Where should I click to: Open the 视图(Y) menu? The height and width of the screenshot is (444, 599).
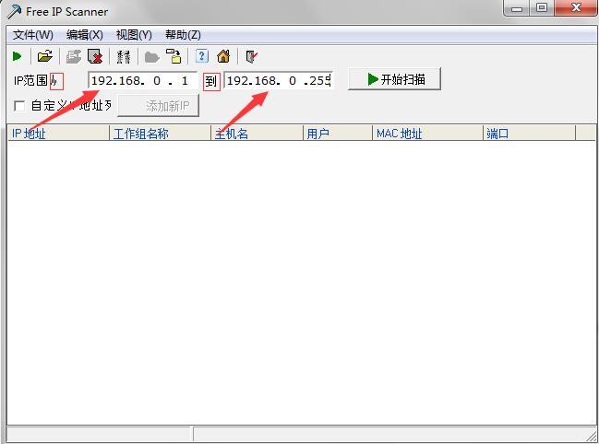[134, 34]
